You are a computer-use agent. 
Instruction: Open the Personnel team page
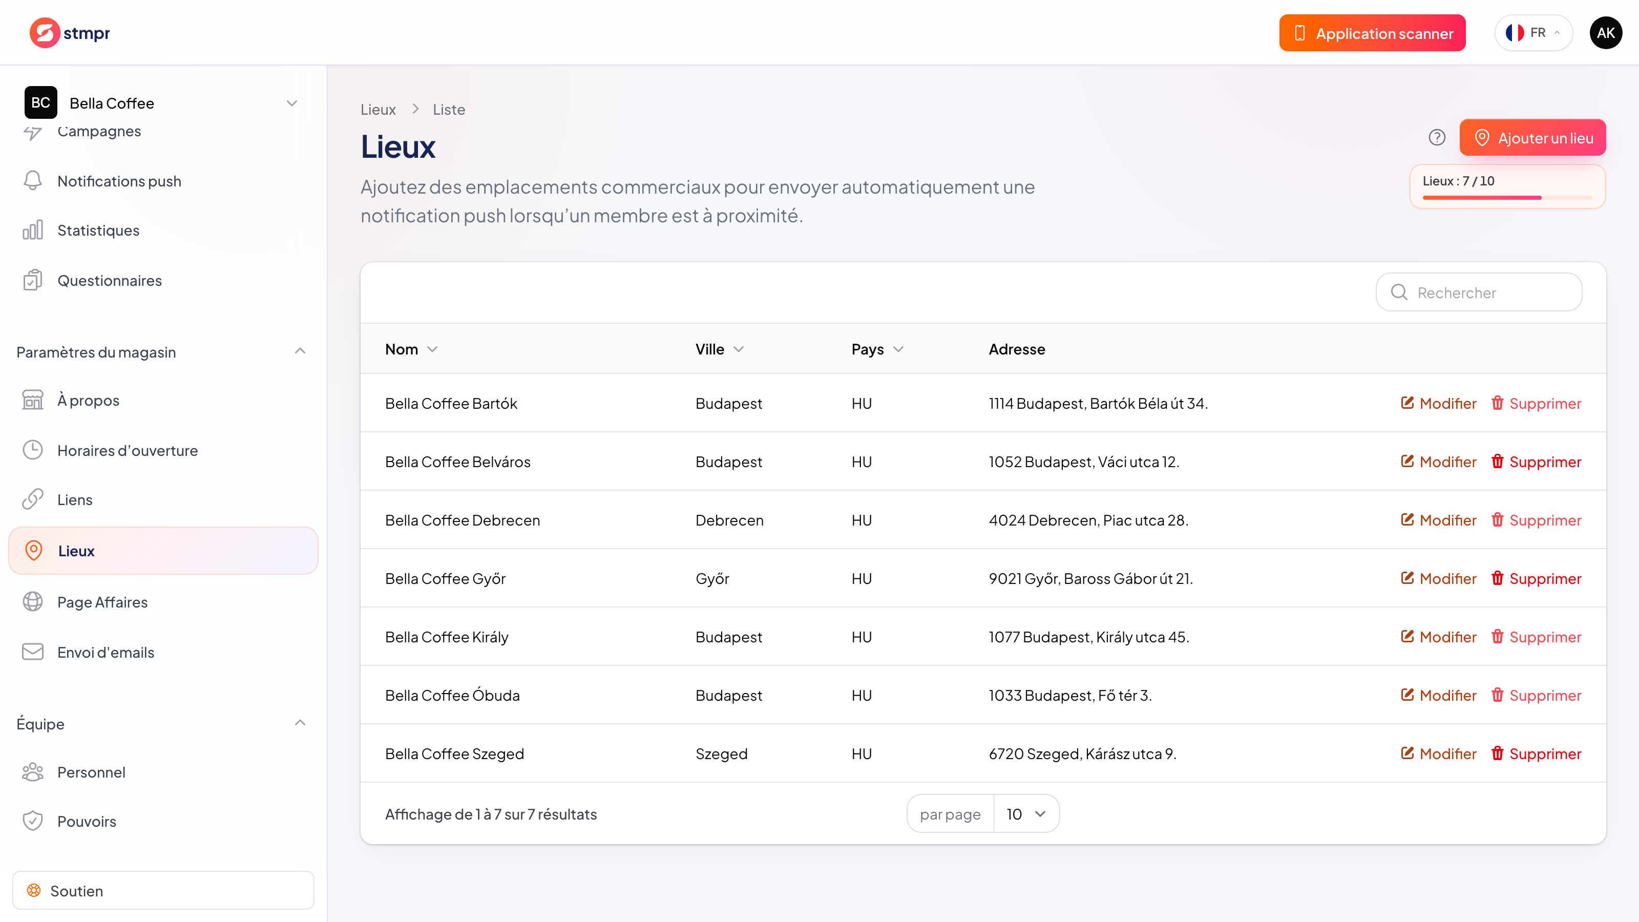coord(163,772)
